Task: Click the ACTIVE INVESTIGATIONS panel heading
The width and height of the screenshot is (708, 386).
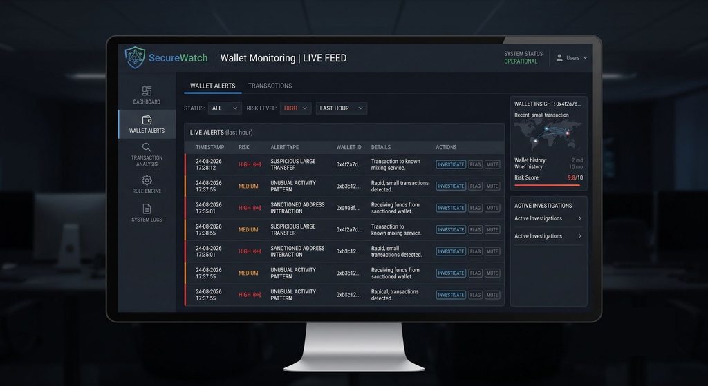Action: (543, 206)
